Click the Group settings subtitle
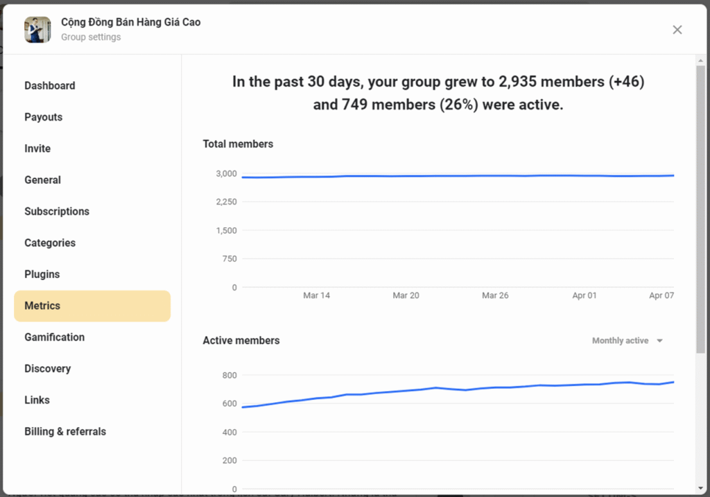 click(91, 37)
